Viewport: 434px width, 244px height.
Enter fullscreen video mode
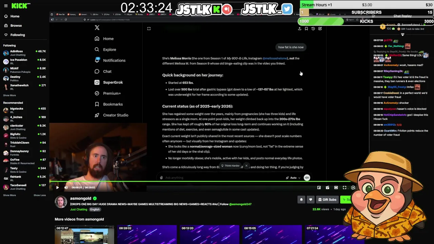tap(344, 187)
